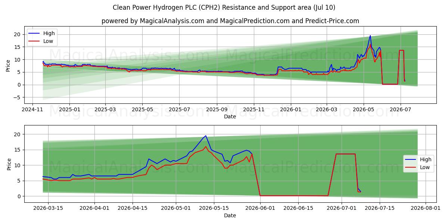This screenshot has height=224, width=448.
Task: Click the '2026-07-01' x-axis label in the bottom chart
Action: pyautogui.click(x=342, y=209)
